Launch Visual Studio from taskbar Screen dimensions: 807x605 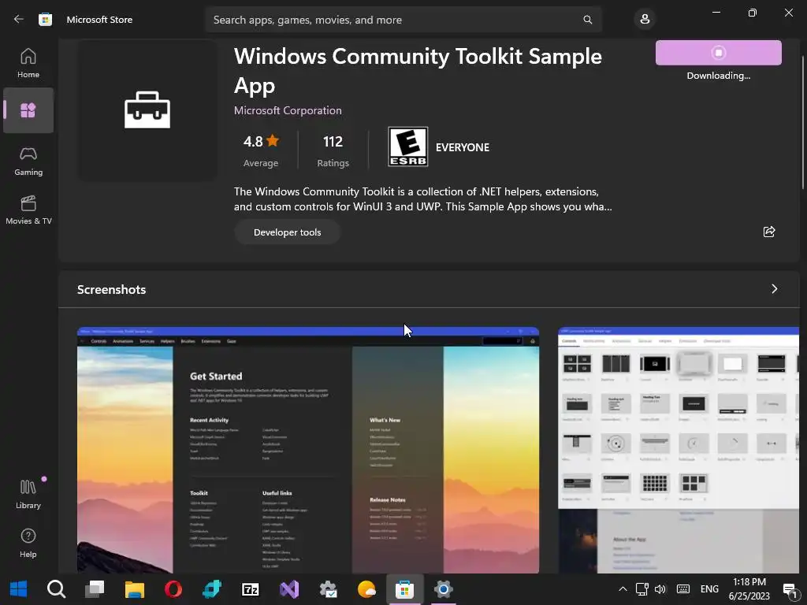click(289, 589)
